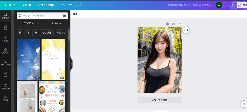Open the 素材 elements panel

[x=6, y=27]
